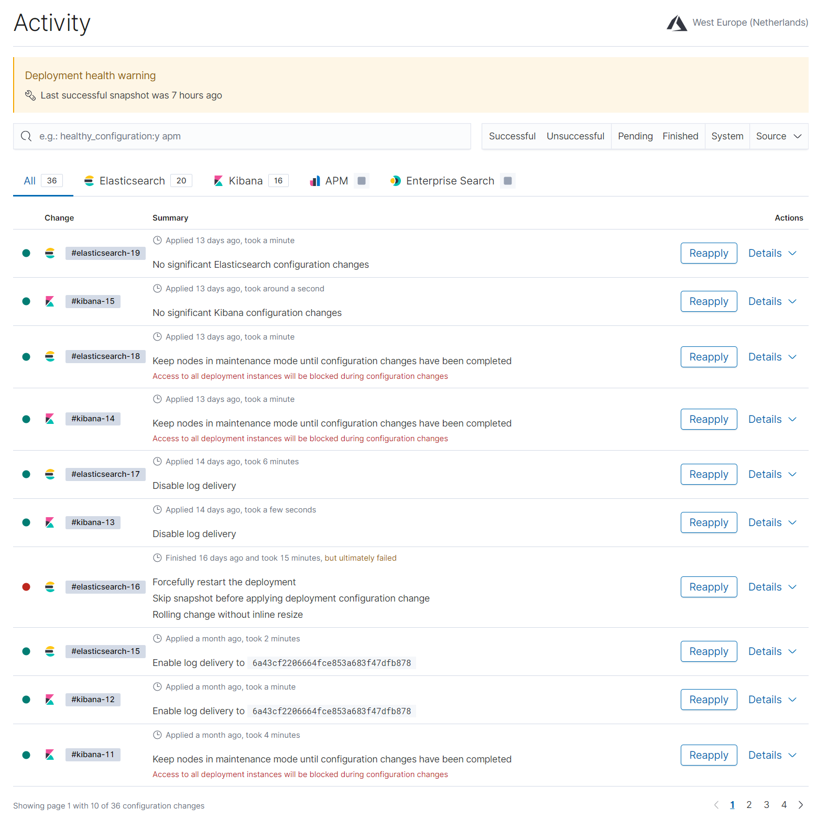
Task: Expand Details for #kibana-12
Action: [x=772, y=700]
